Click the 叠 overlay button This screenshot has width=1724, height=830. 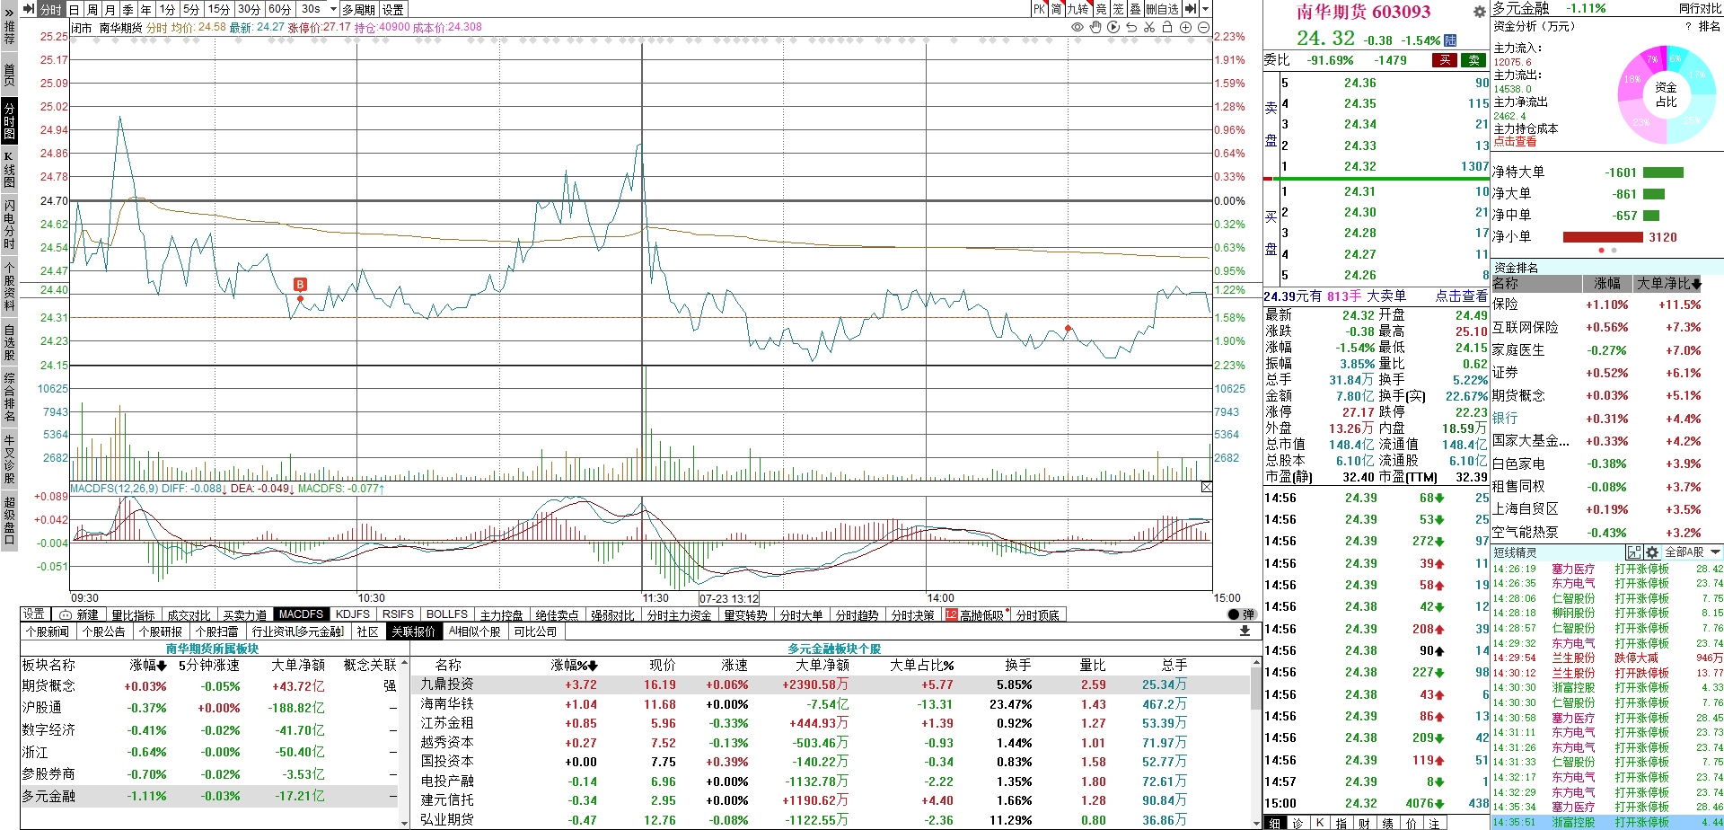point(1135,9)
